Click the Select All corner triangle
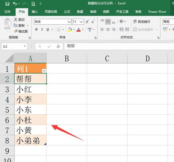 10,58
